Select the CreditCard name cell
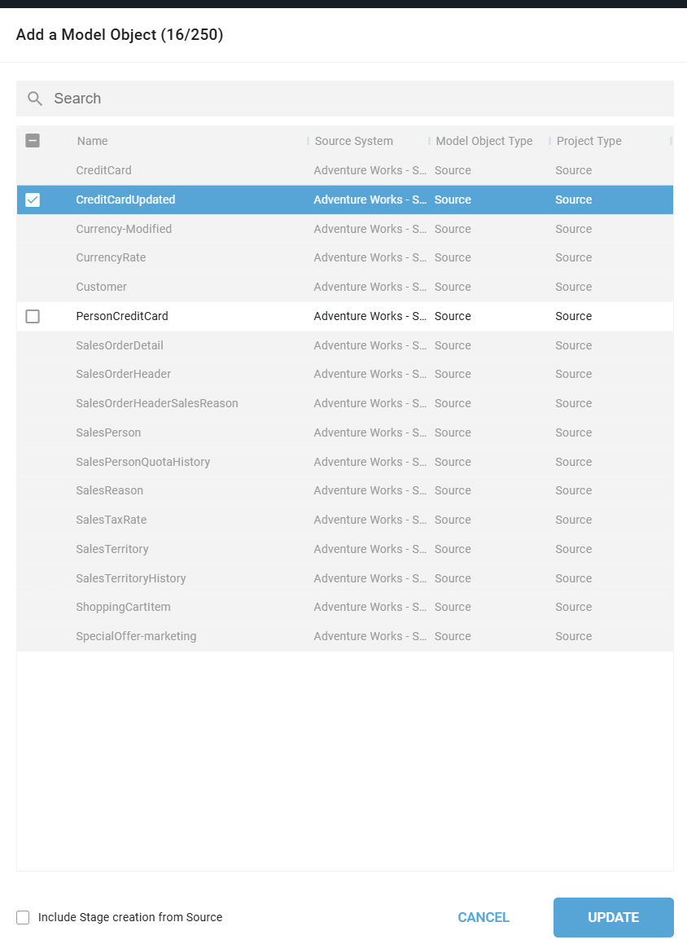 coord(103,170)
